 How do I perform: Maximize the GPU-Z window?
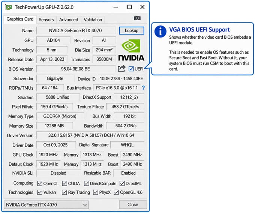(129, 7)
